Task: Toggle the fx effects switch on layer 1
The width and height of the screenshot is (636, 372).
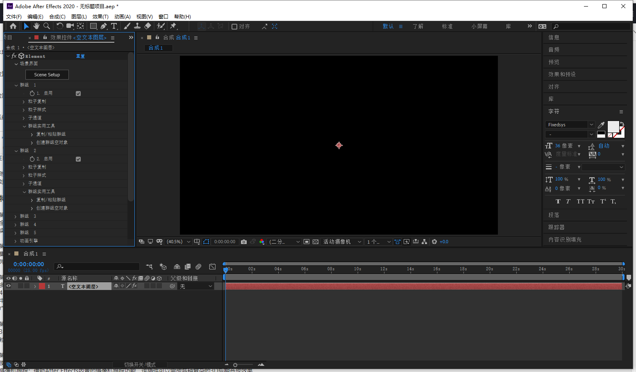Action: click(134, 286)
